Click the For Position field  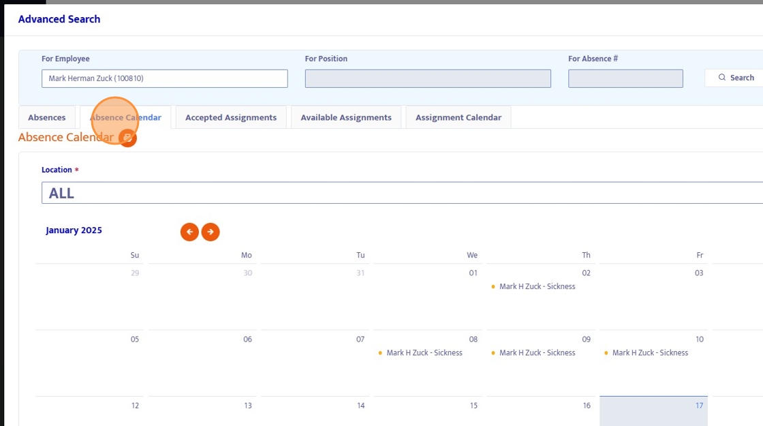point(428,78)
